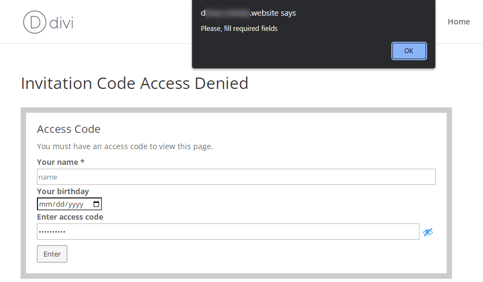Click the access code password field
483x282 pixels.
coord(228,232)
